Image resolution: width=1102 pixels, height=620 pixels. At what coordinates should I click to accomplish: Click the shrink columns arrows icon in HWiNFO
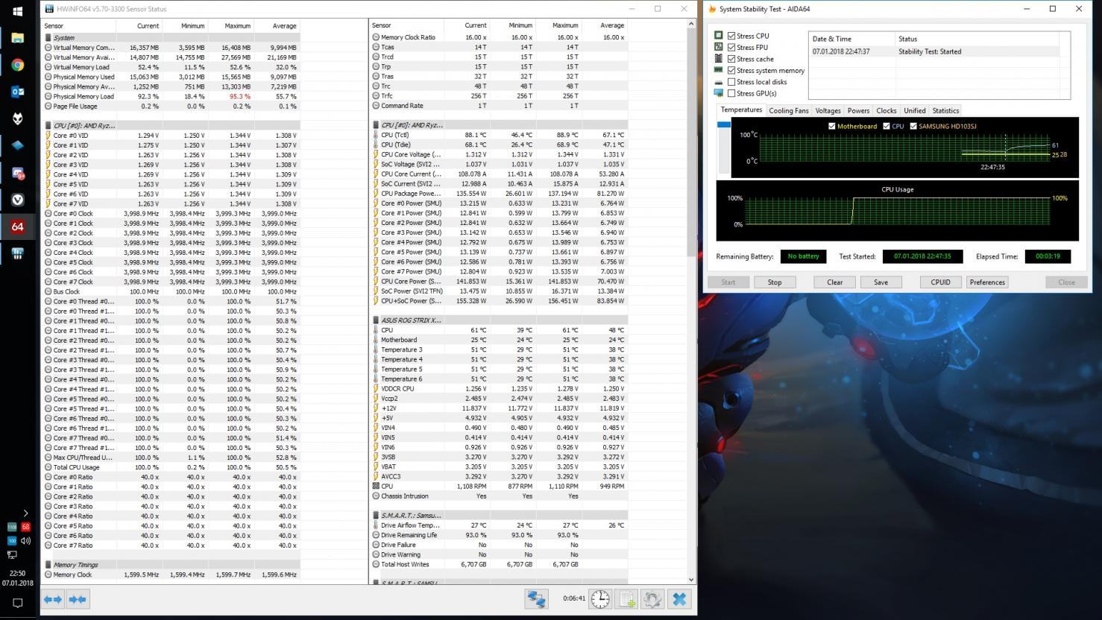point(78,599)
